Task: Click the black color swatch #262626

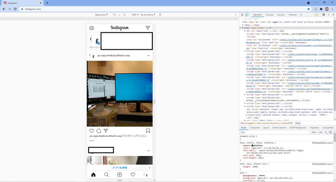Action: click(x=252, y=146)
